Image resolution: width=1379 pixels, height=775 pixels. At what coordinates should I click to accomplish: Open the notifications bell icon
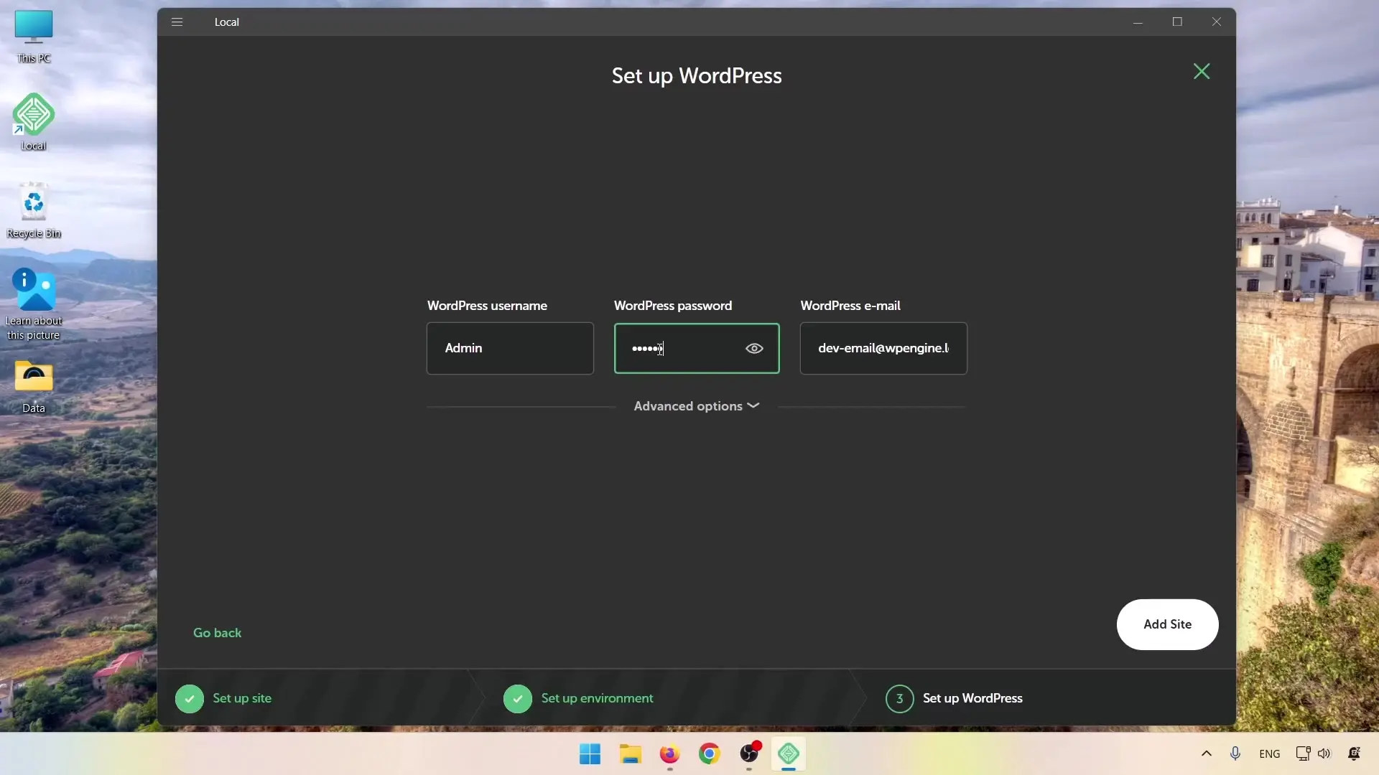point(1354,753)
